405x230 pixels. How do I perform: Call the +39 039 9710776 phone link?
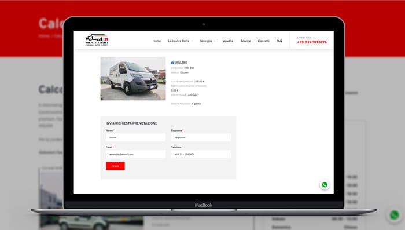(312, 42)
